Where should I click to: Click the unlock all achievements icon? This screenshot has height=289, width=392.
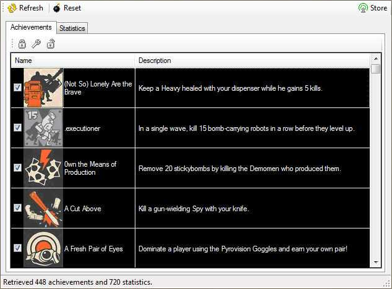[51, 44]
